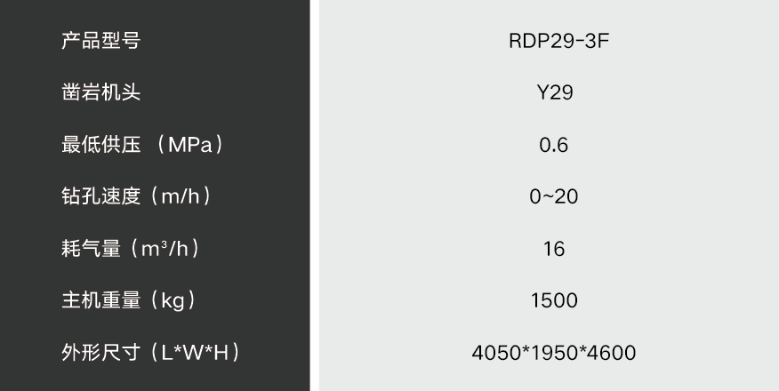Click the 钻孔速度 label text
Image resolution: width=779 pixels, height=391 pixels.
[100, 196]
